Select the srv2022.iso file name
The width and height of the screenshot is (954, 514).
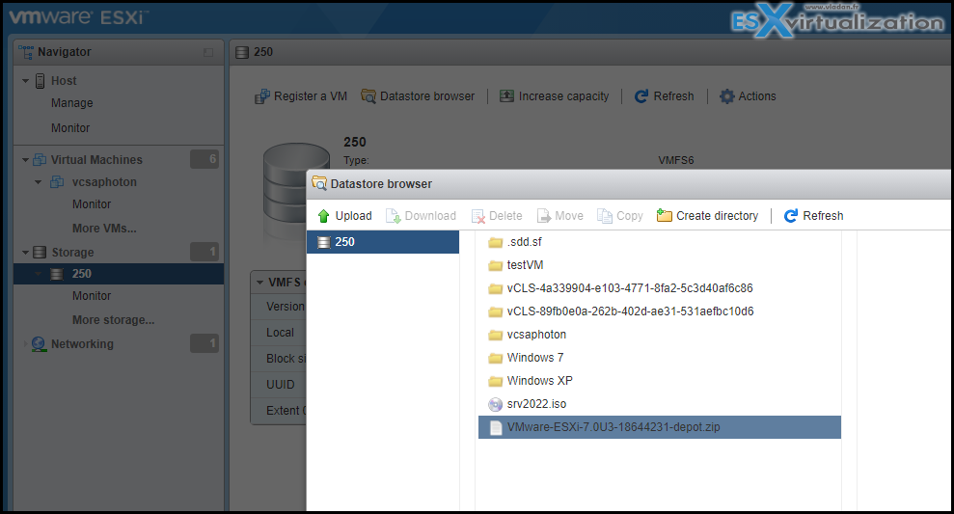click(x=536, y=404)
